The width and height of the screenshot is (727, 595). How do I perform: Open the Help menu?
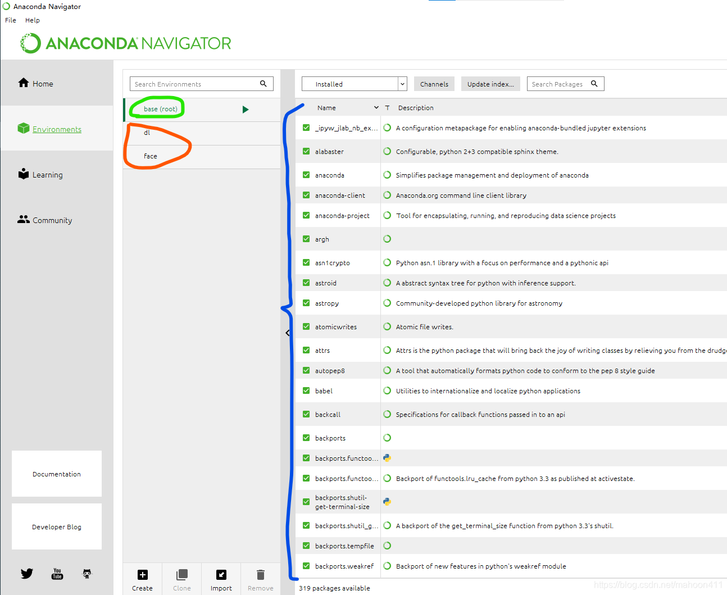pyautogui.click(x=33, y=20)
